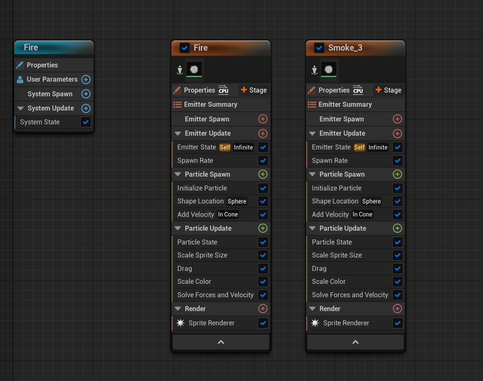483x381 pixels.
Task: Collapse Smoke_3 emitter node with bottom chevron
Action: click(355, 342)
